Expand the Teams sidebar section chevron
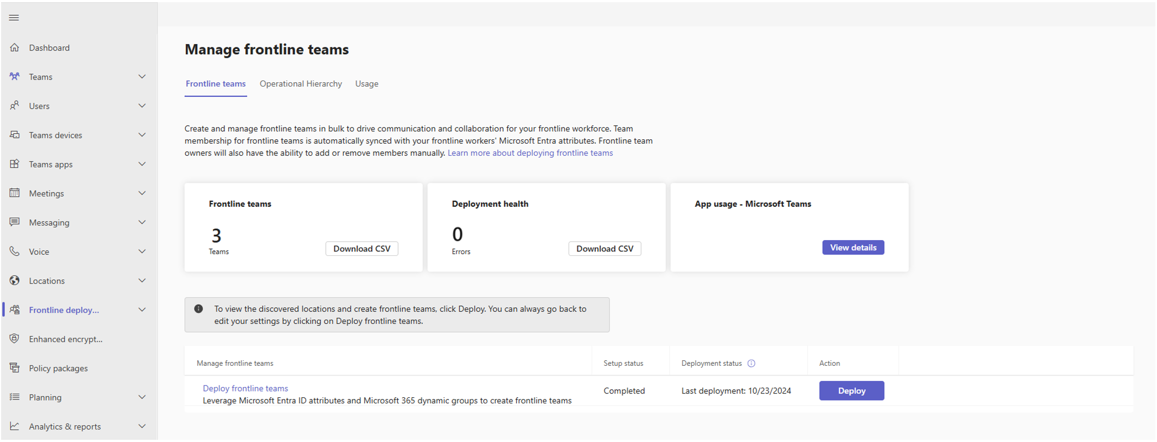The height and width of the screenshot is (442, 1157). click(142, 77)
